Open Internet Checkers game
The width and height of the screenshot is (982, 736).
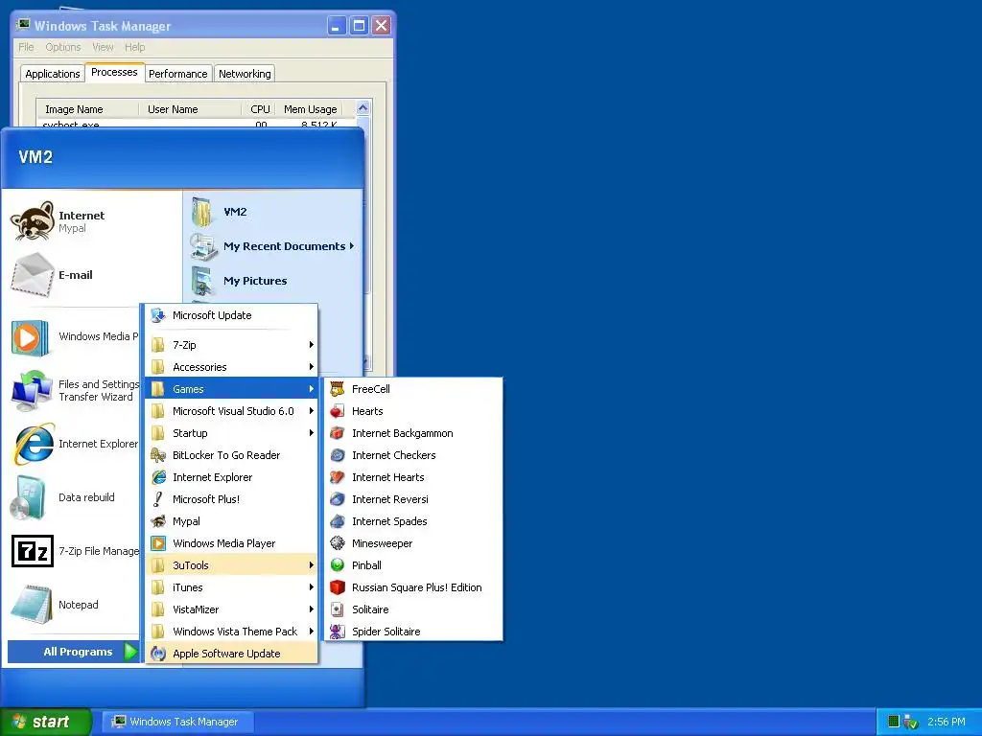point(413,455)
